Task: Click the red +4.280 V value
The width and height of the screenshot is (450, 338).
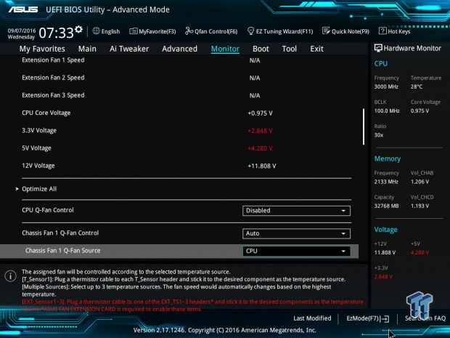Action: click(x=260, y=148)
